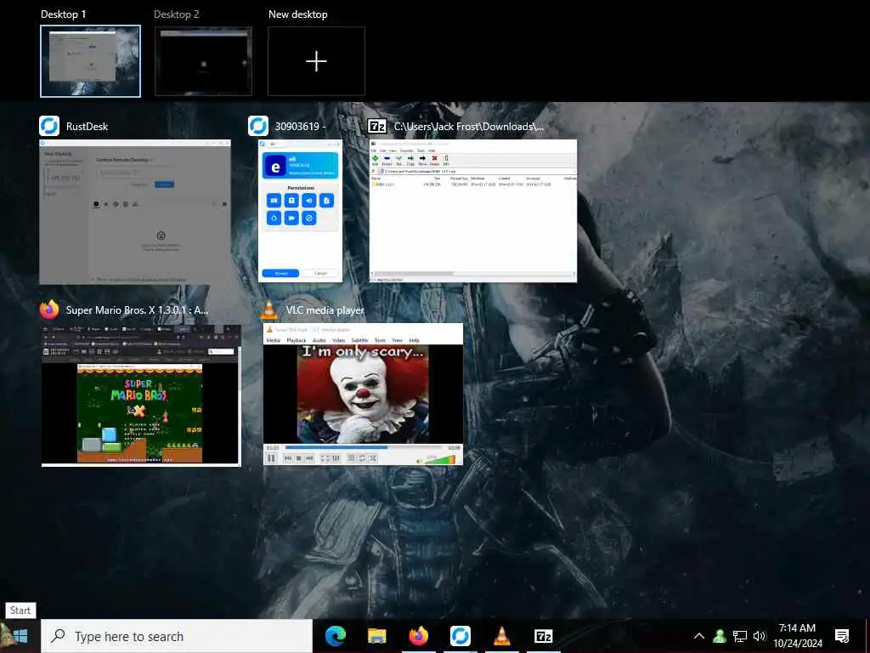Open the network status tray icon
The image size is (870, 653).
click(740, 636)
